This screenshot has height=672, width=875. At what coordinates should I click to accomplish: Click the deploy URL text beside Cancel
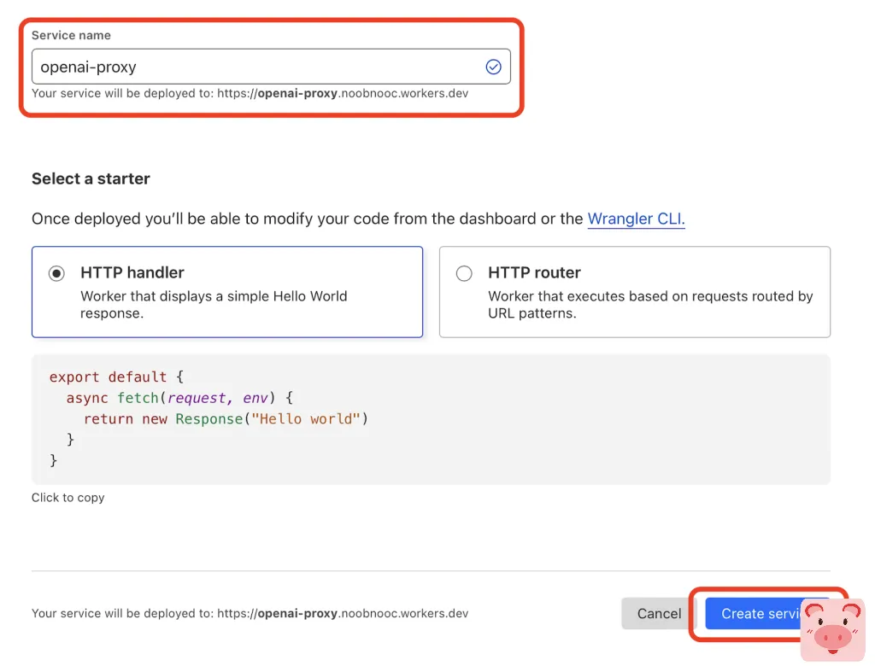click(250, 613)
